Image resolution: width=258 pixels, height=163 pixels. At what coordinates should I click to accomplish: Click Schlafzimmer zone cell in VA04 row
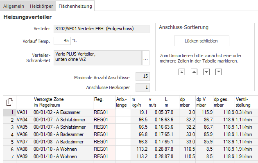[x=63, y=120]
